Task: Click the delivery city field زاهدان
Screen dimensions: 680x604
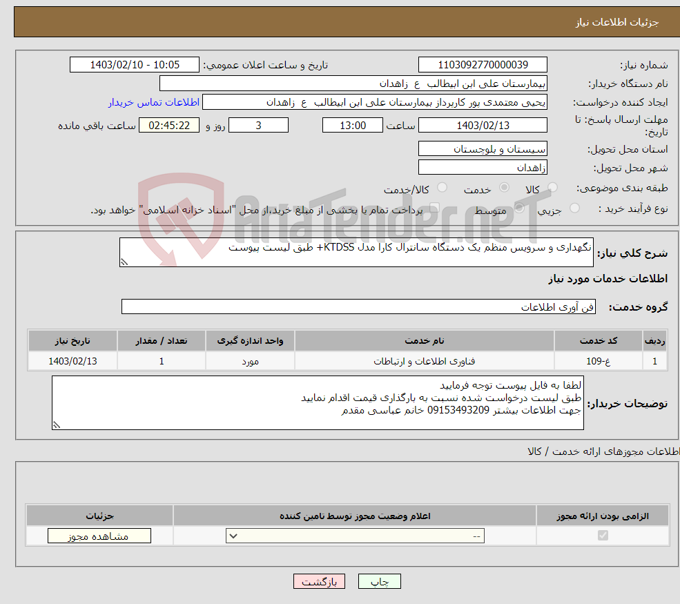Action: (483, 167)
